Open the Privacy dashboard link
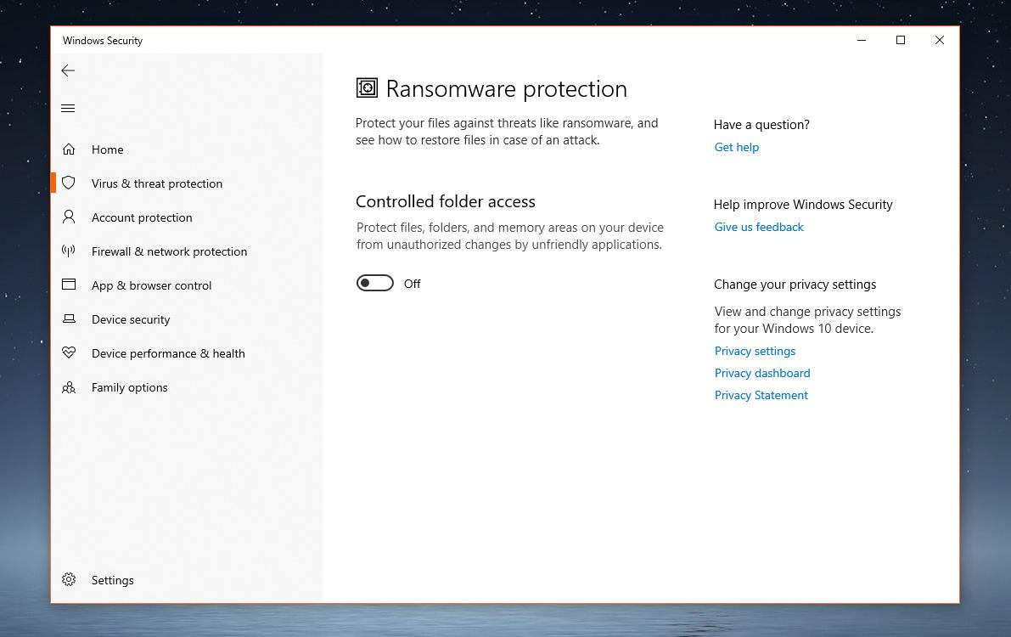This screenshot has height=637, width=1011. pos(762,373)
